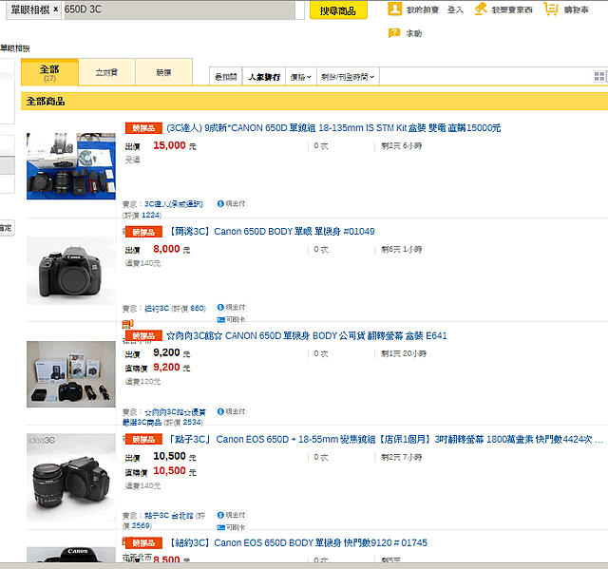Click 可刷卡 icon in 10,500元 listing

pos(232,527)
